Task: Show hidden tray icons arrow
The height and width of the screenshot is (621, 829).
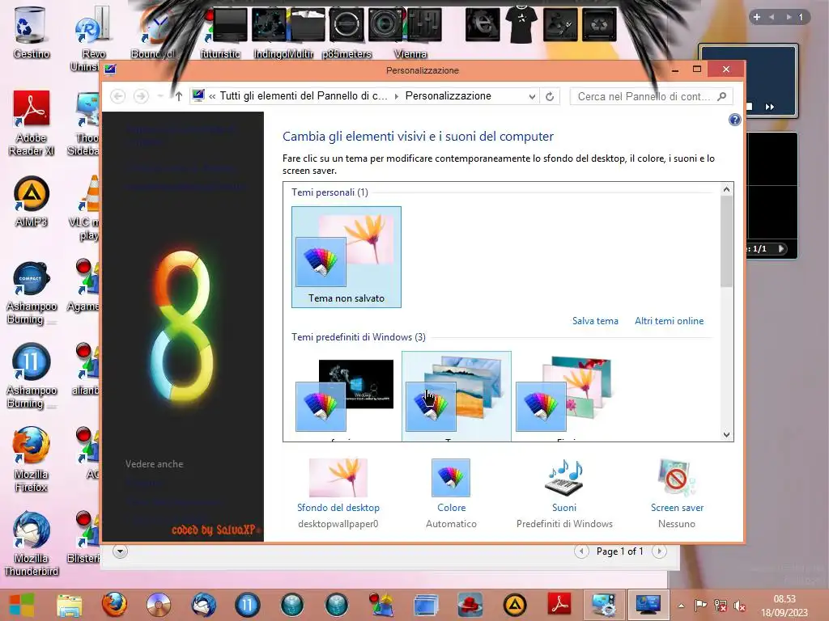Action: [x=682, y=606]
